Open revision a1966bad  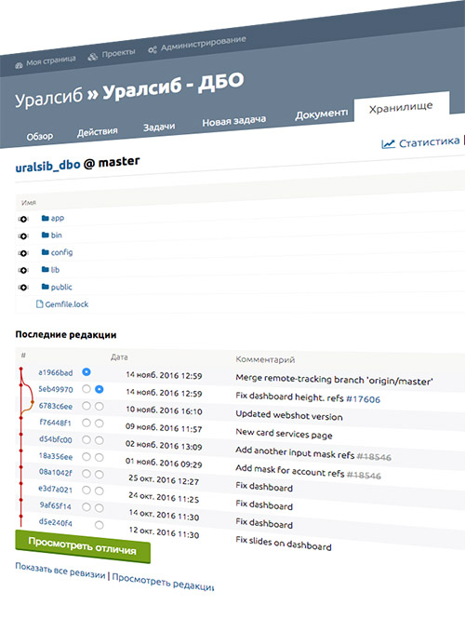[x=56, y=372]
